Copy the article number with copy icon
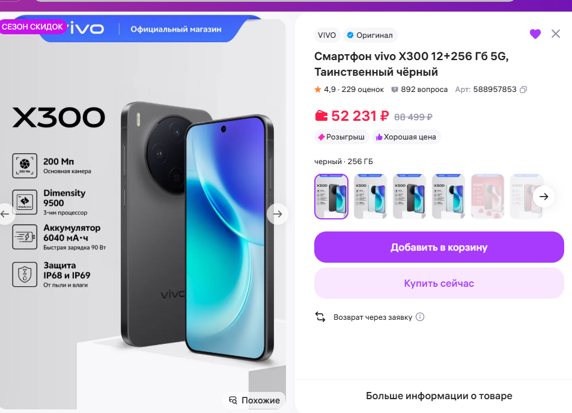Viewport: 572px width, 413px height. 523,90
